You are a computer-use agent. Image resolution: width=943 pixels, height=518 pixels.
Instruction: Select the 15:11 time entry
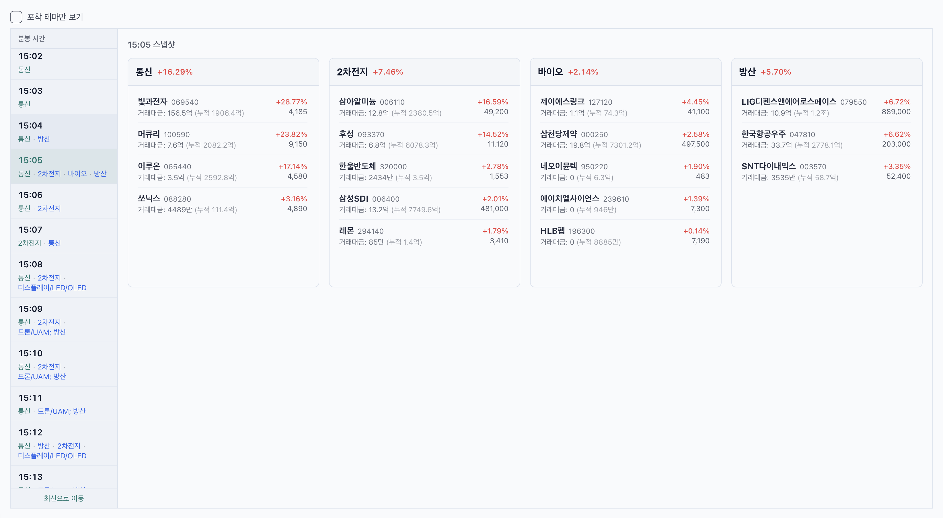64,404
